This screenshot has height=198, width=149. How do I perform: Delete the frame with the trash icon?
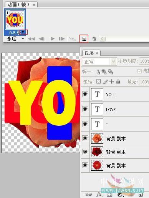(x=94, y=39)
